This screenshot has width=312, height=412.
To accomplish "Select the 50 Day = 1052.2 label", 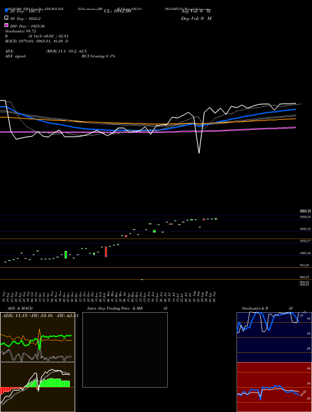I will point(25,19).
